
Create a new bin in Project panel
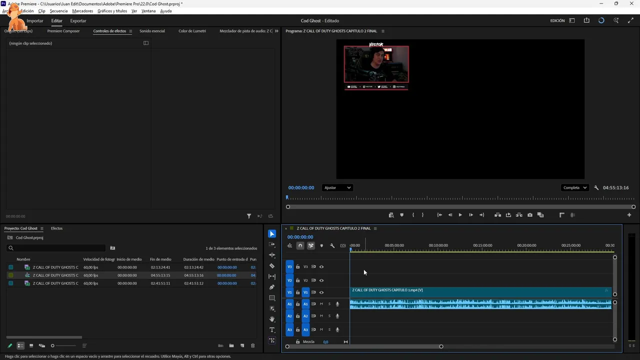(231, 345)
